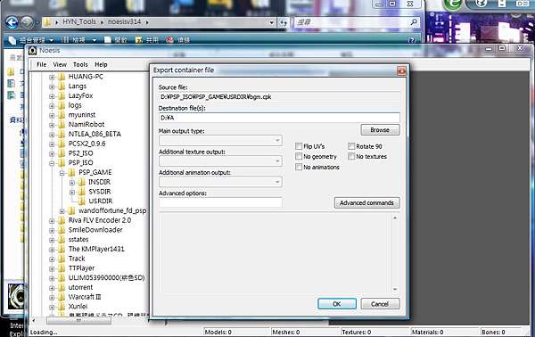Select the sstates tree row
Image resolution: width=535 pixels, height=337 pixels.
pos(78,240)
